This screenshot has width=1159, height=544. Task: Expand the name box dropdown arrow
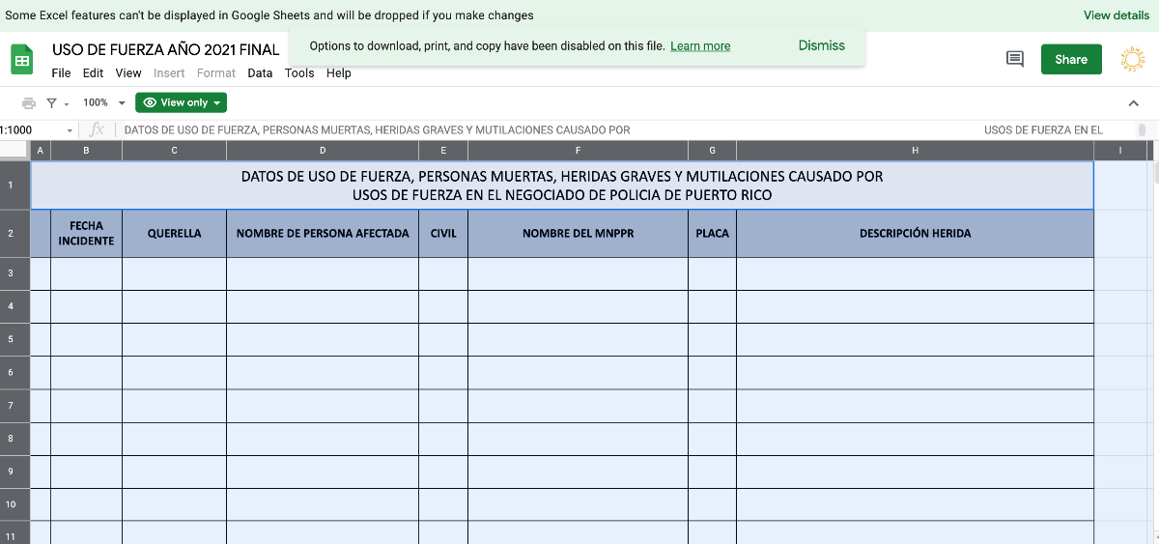[x=70, y=130]
